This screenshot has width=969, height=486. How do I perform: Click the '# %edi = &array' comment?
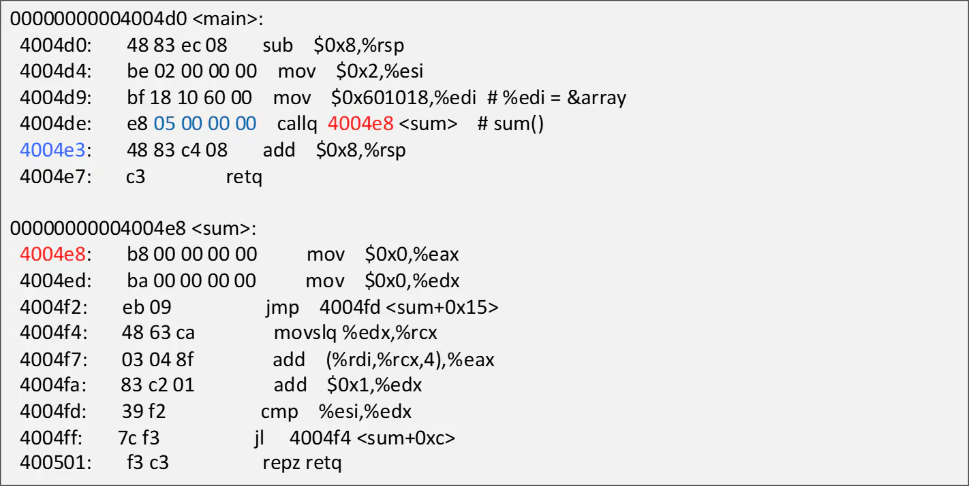(557, 97)
